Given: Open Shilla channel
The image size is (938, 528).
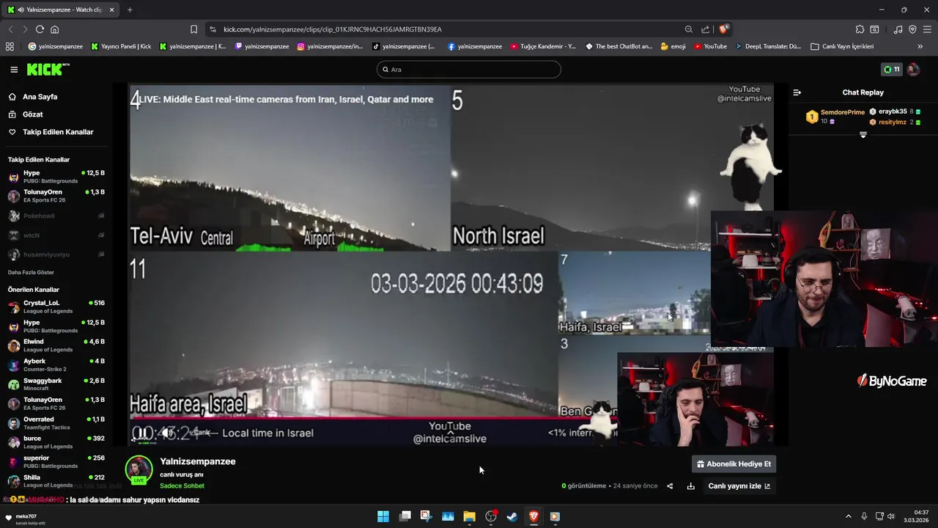Looking at the screenshot, I should (x=56, y=481).
